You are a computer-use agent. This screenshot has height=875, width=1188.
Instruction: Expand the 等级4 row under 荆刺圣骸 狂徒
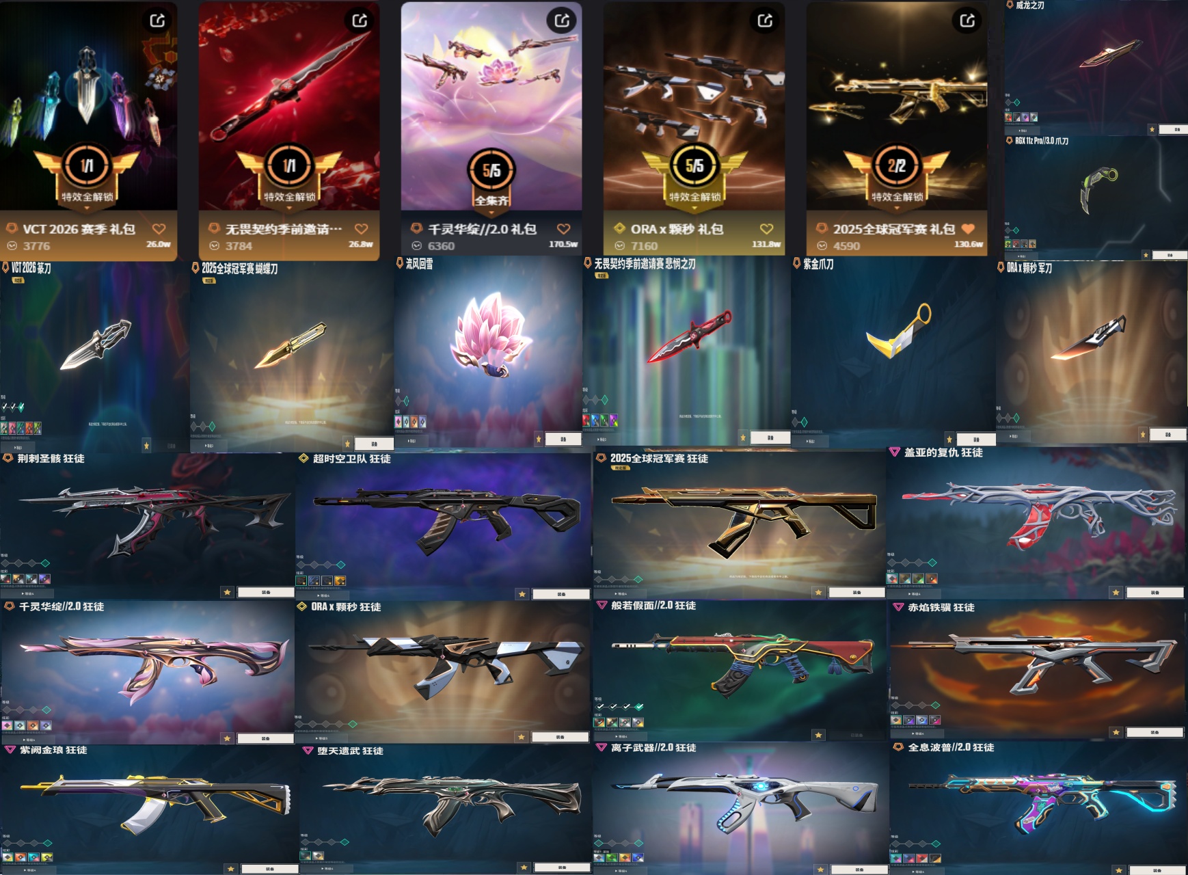click(x=29, y=593)
